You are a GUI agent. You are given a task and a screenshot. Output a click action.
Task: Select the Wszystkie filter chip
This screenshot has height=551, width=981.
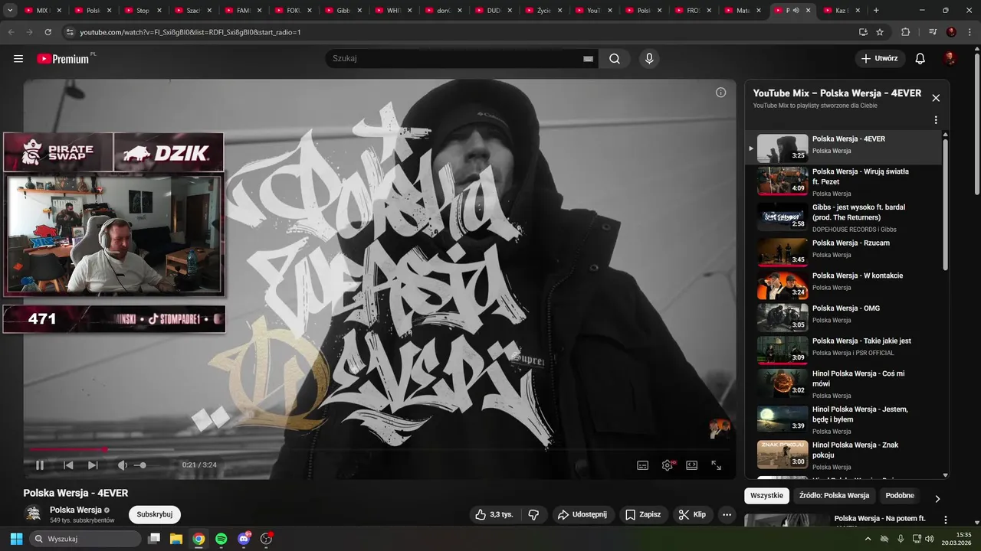point(766,495)
